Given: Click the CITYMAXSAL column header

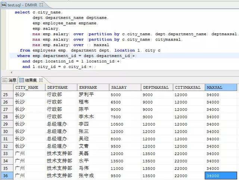Looking at the screenshot, I should pos(189,88).
